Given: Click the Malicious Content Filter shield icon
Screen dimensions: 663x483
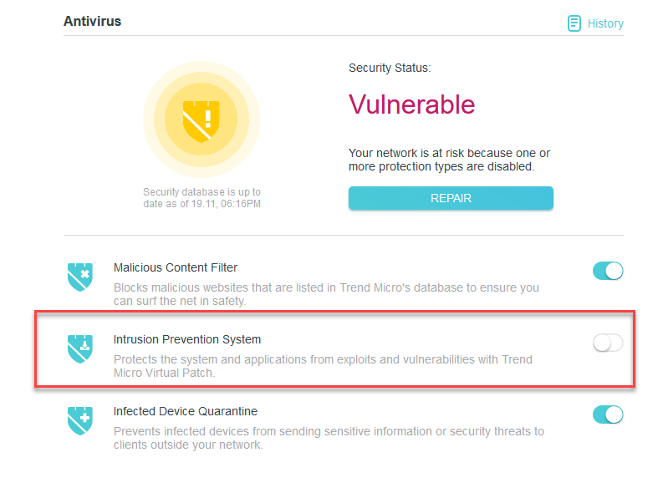Looking at the screenshot, I should click(80, 277).
